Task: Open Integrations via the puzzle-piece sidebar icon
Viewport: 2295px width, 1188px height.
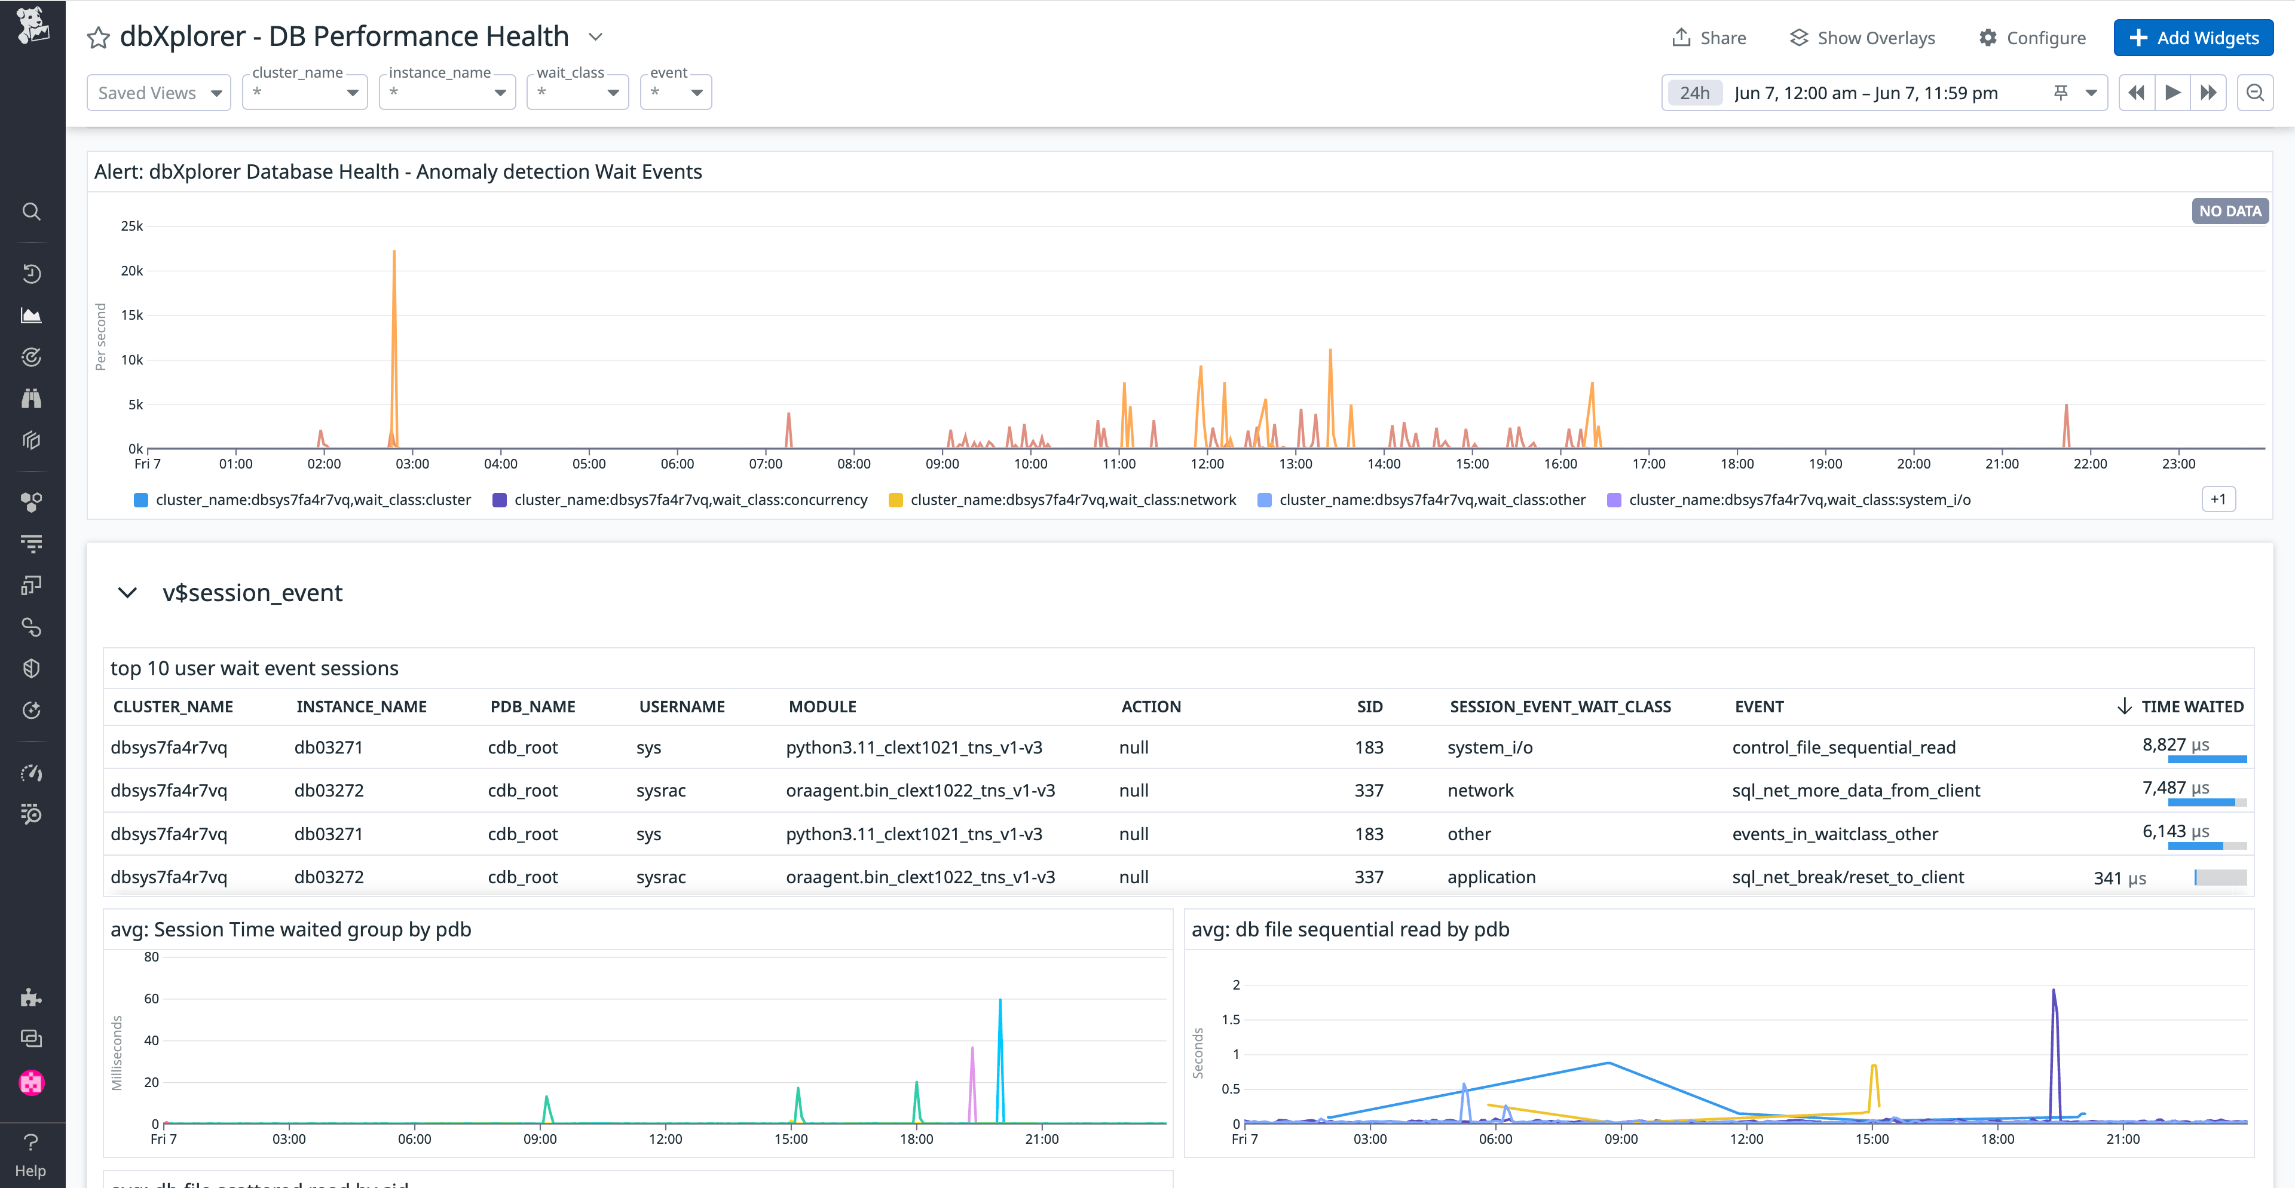Action: pyautogui.click(x=32, y=997)
